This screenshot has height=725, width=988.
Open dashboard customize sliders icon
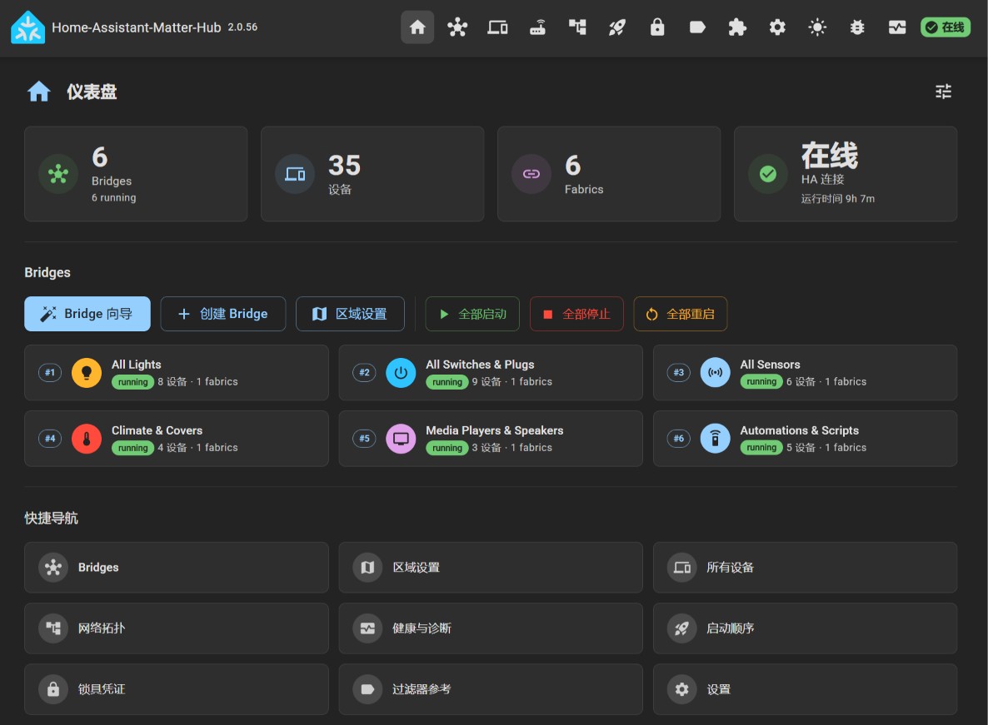[943, 92]
